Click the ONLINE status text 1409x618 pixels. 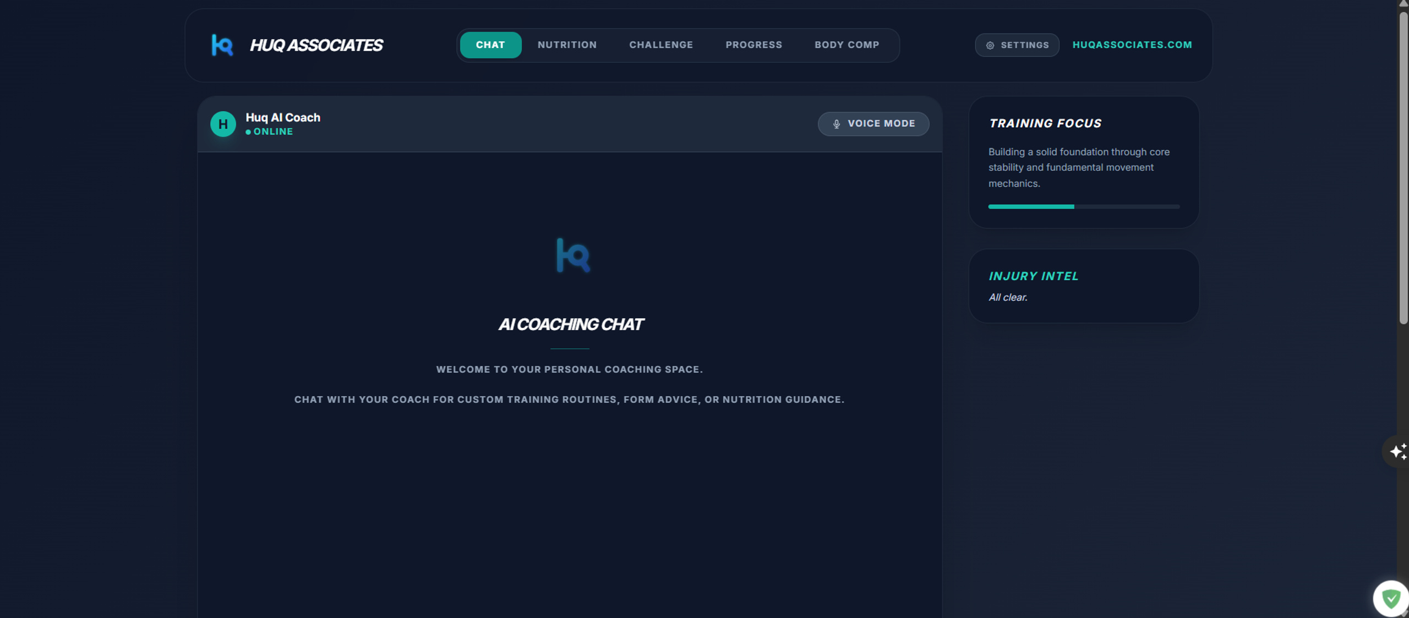[x=273, y=132]
